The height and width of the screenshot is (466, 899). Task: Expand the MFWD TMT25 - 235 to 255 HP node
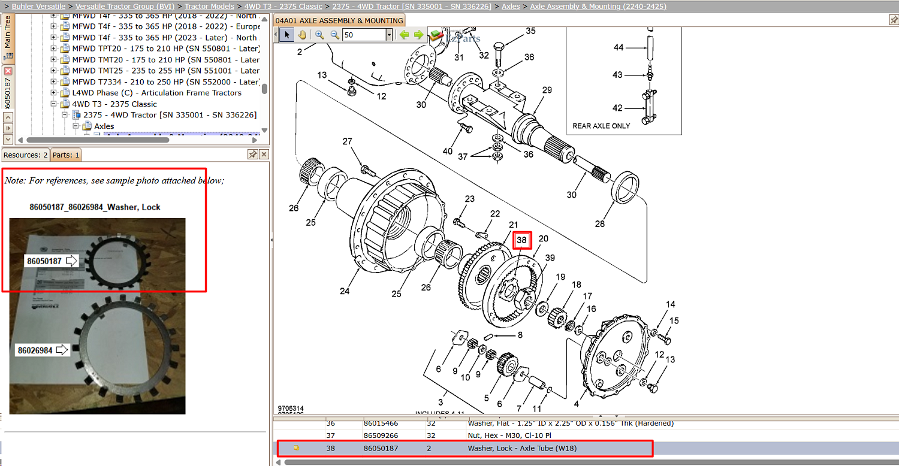pos(53,71)
